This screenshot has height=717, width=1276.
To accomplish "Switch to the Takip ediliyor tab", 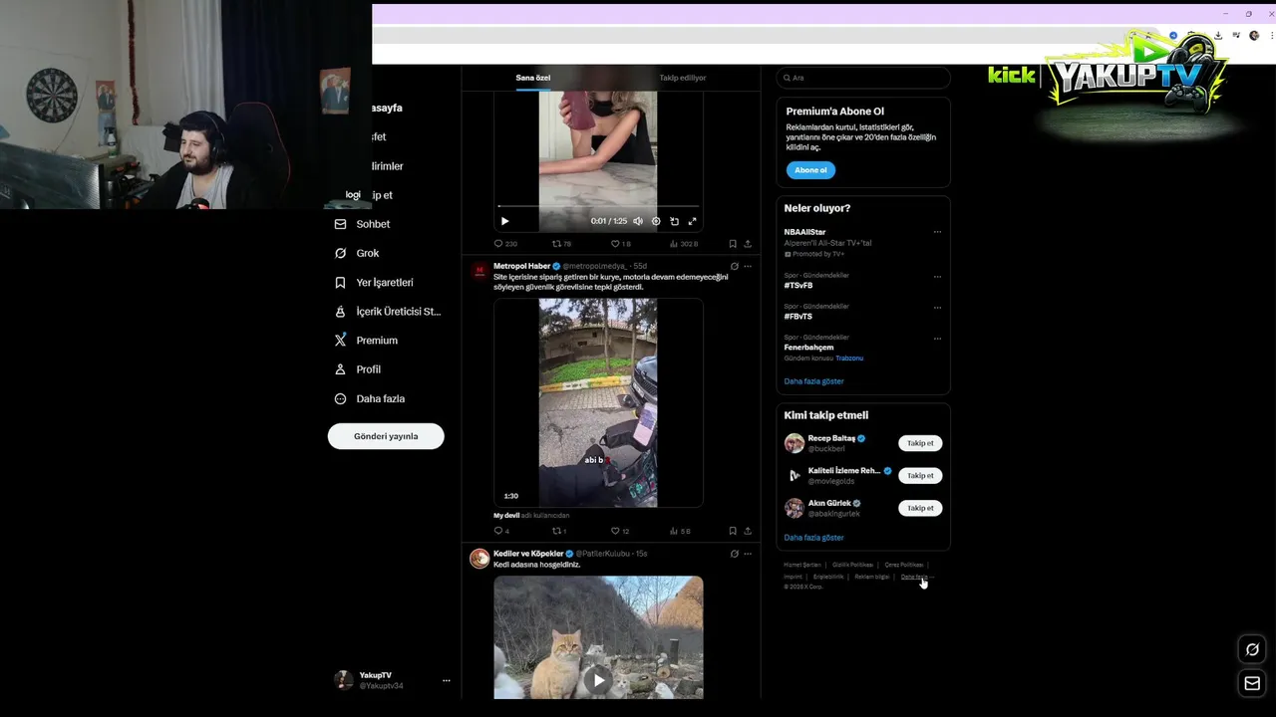I will coord(683,78).
